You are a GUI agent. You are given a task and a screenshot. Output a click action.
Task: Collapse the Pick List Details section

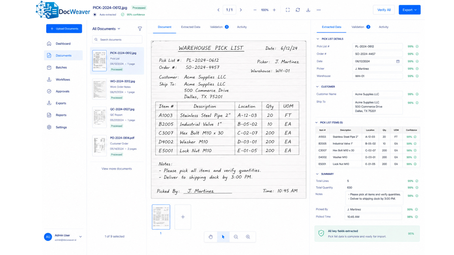tap(318, 39)
